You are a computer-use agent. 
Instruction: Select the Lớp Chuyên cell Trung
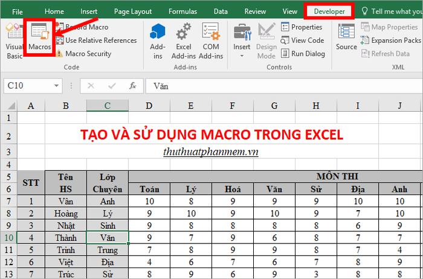point(108,250)
